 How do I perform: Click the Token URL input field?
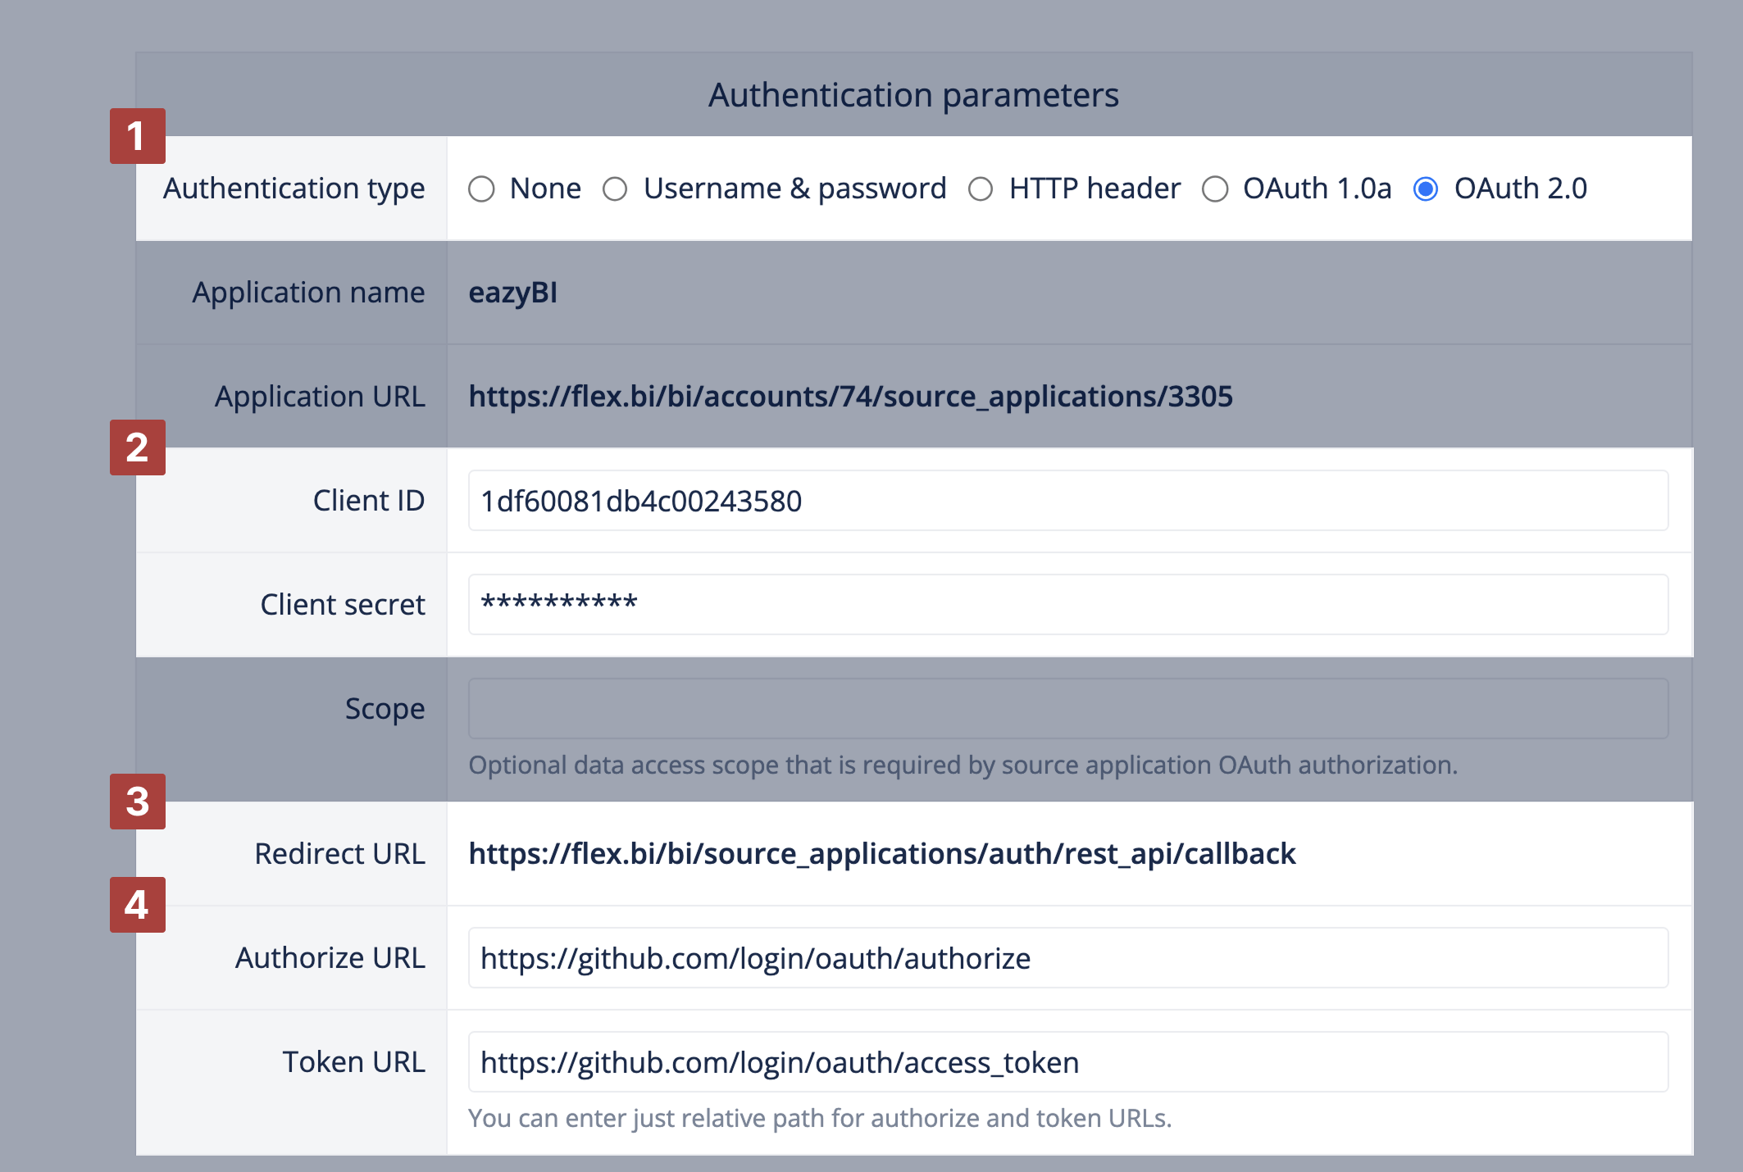[x=1066, y=1061]
